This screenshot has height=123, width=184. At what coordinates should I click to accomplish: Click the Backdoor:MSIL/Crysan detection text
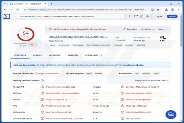tap(142, 87)
